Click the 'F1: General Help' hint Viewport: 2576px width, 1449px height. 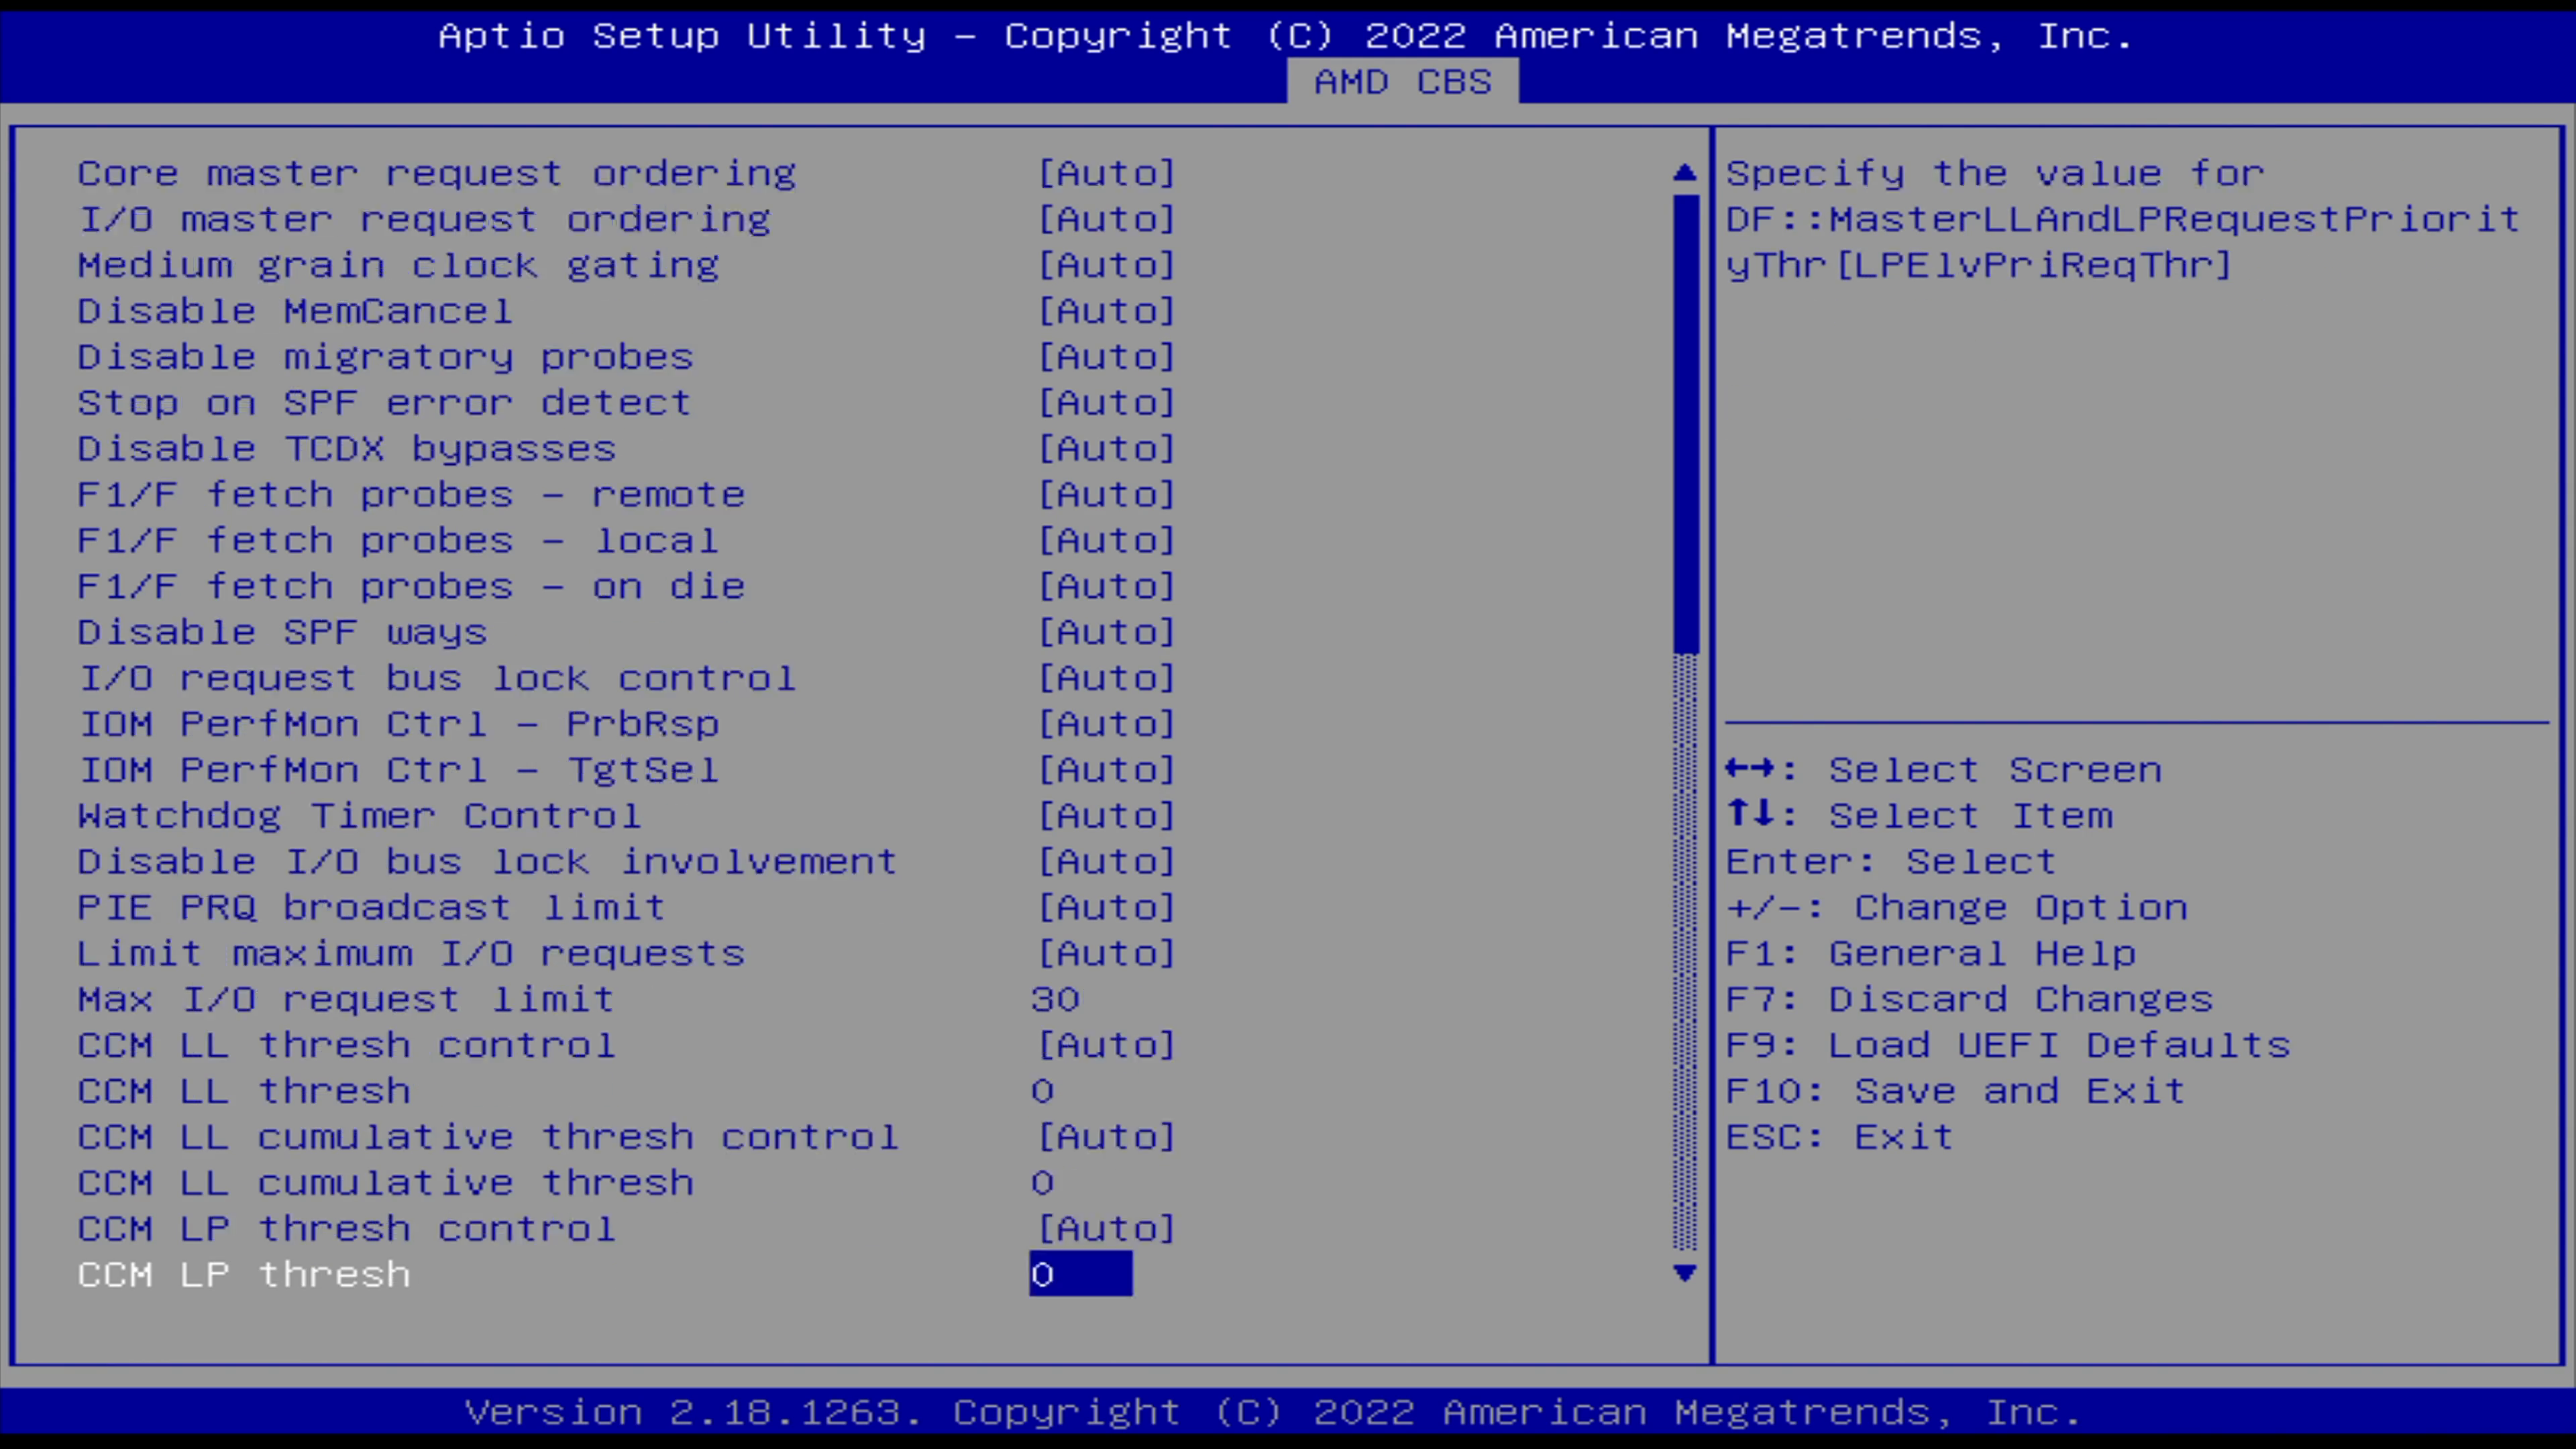coord(1932,954)
